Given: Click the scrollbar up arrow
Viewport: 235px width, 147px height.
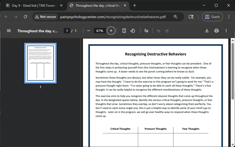Looking at the screenshot, I should tap(233, 40).
